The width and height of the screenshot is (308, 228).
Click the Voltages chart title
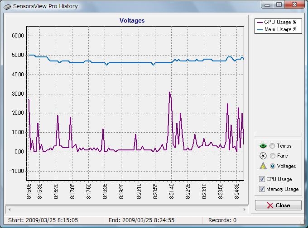[132, 20]
